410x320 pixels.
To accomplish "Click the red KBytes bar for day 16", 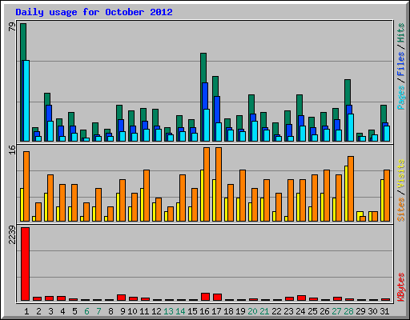I will [205, 297].
